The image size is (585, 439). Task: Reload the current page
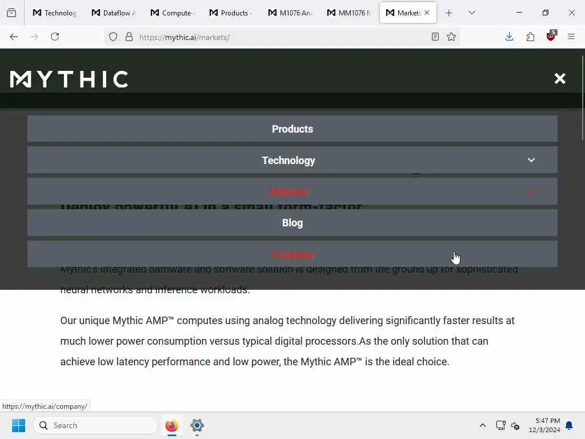[x=55, y=37]
